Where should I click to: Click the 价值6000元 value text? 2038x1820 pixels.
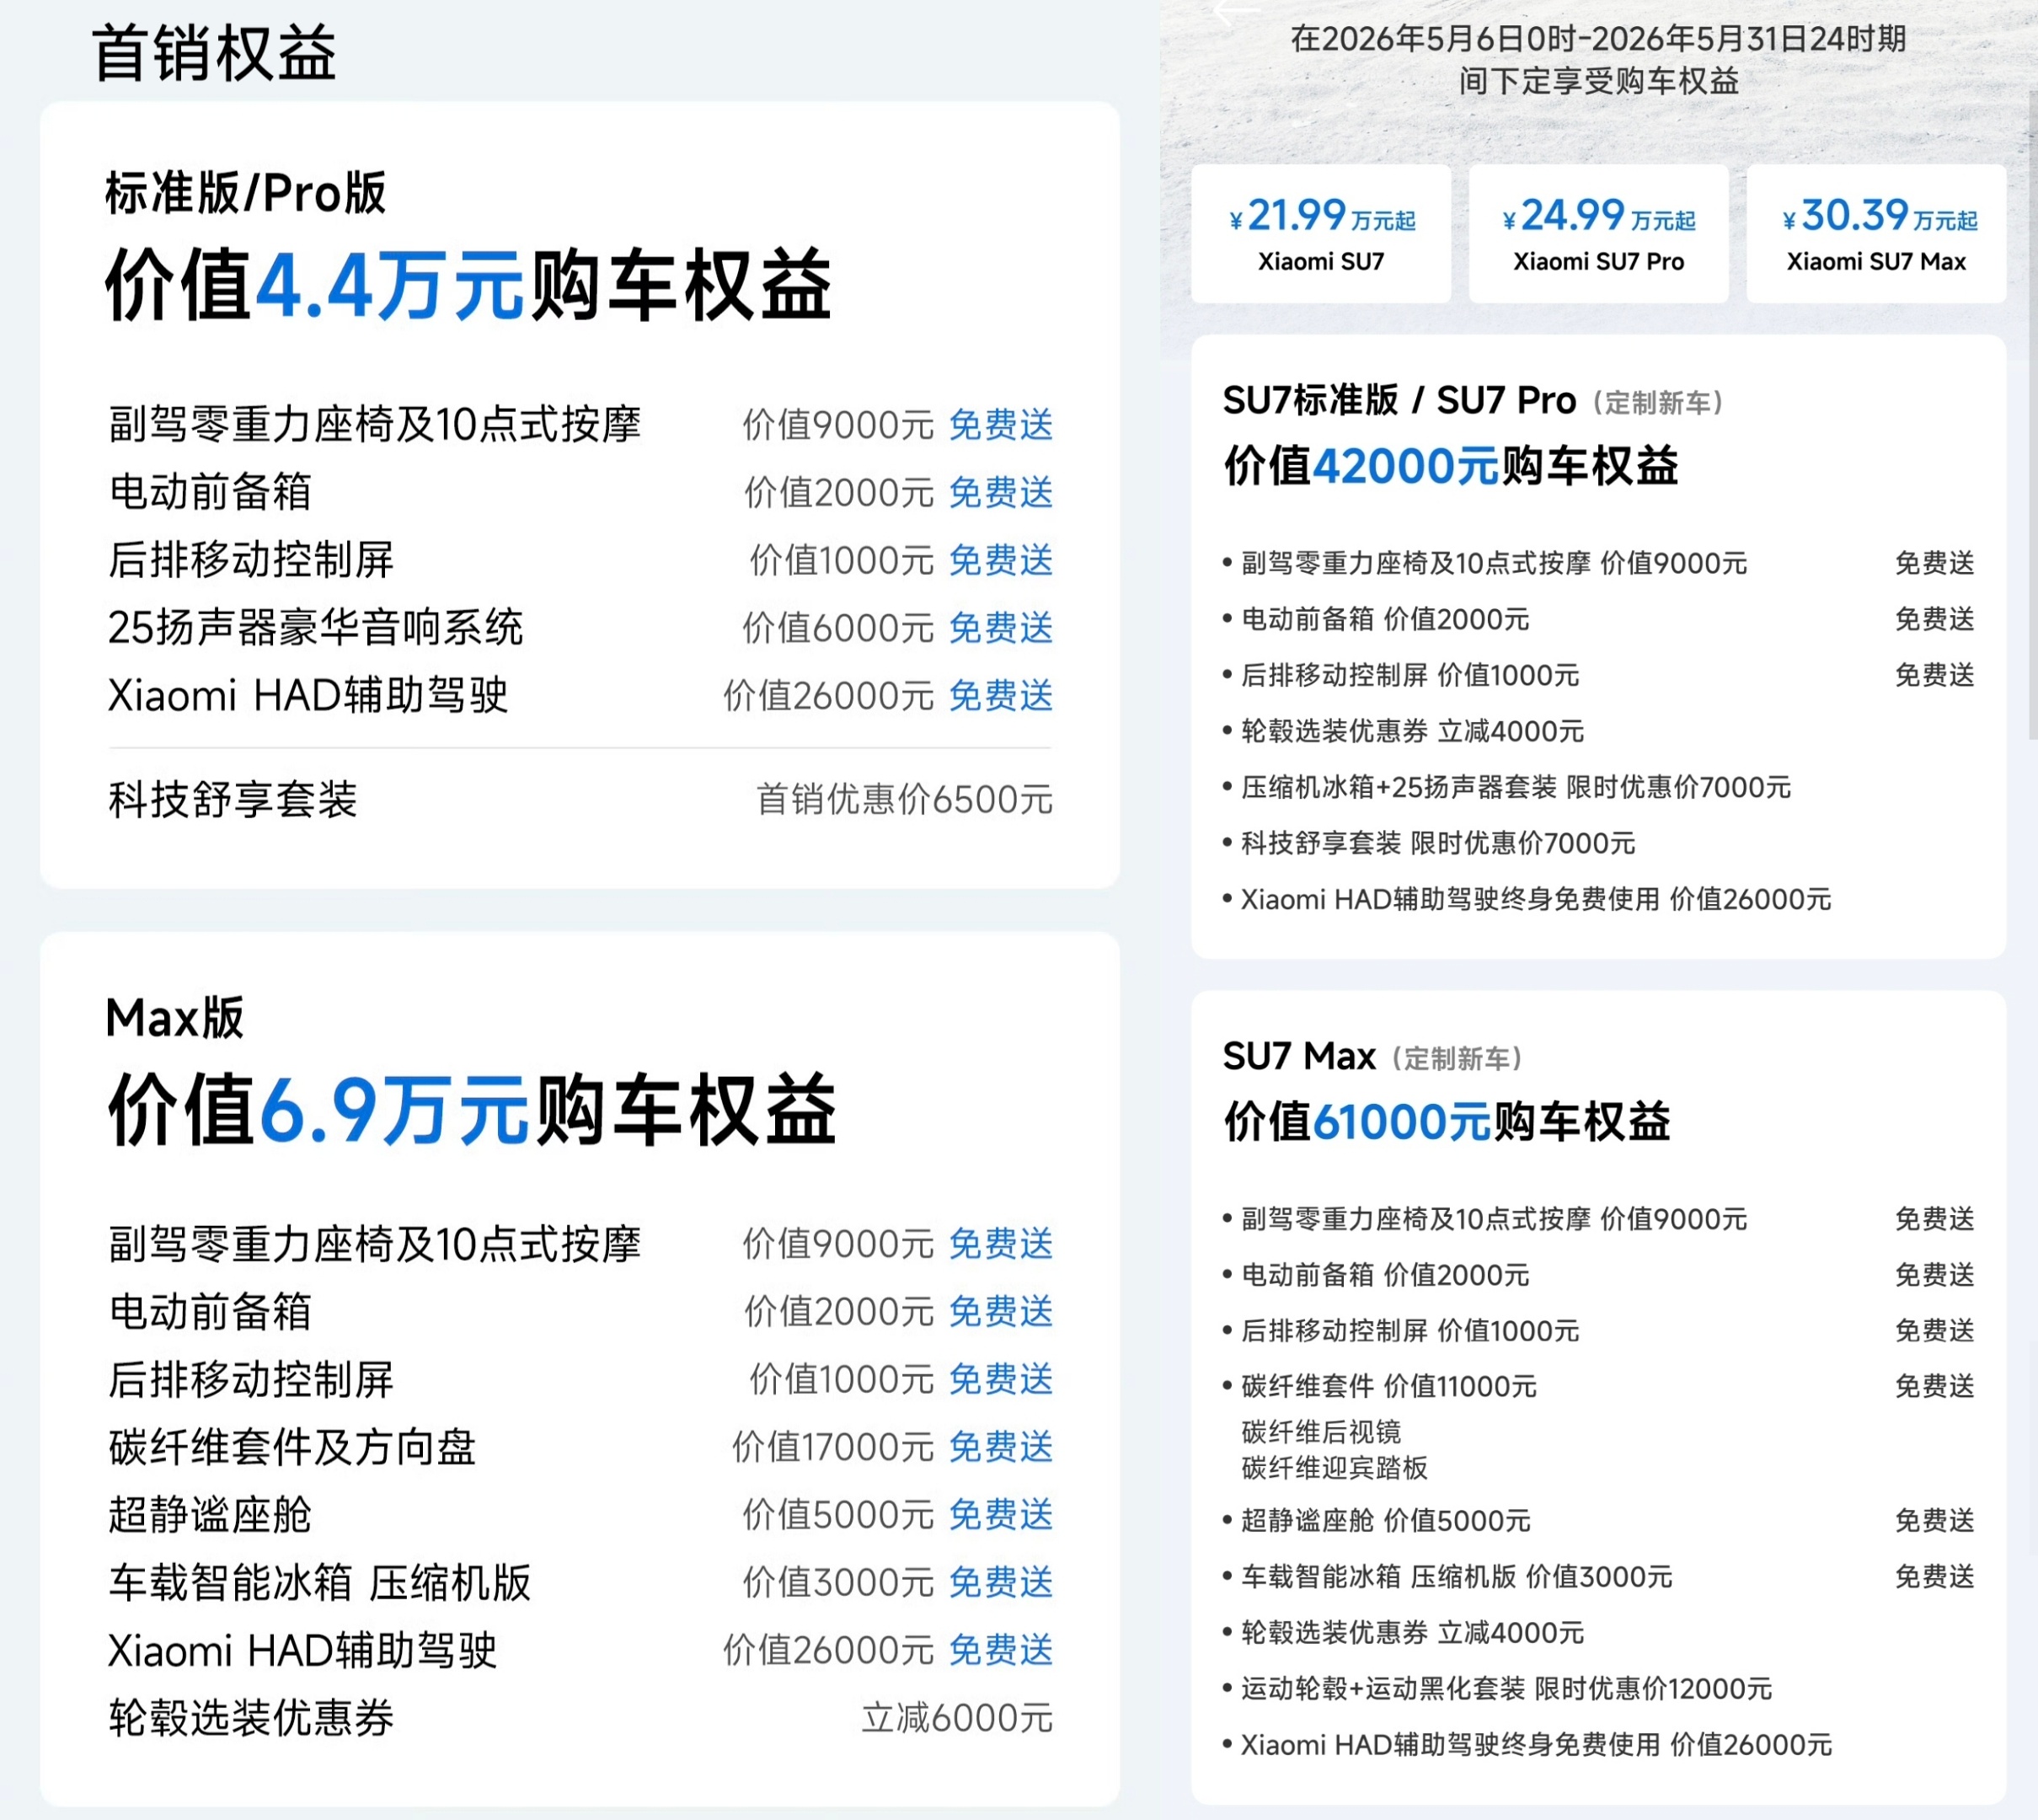838,628
